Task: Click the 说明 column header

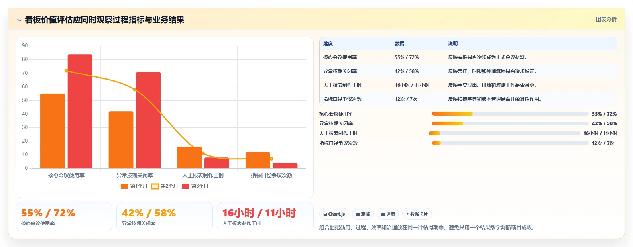Action: [x=453, y=44]
